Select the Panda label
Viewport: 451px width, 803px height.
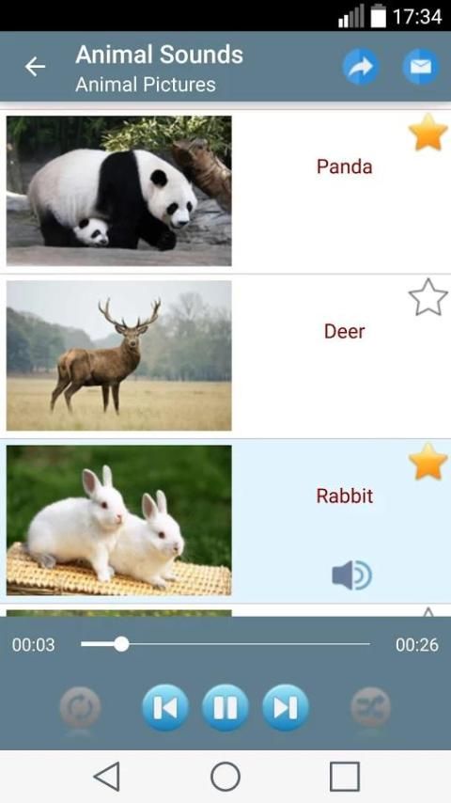[344, 165]
